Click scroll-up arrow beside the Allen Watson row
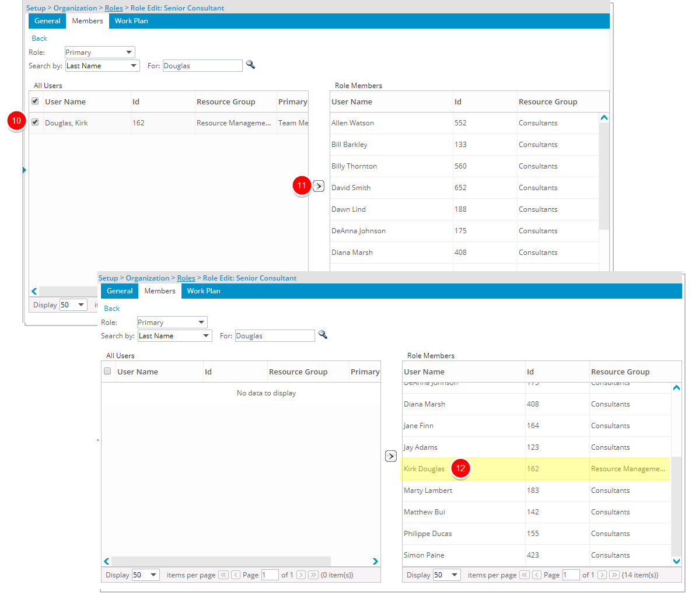Screen dimensions: 692x599 [604, 118]
